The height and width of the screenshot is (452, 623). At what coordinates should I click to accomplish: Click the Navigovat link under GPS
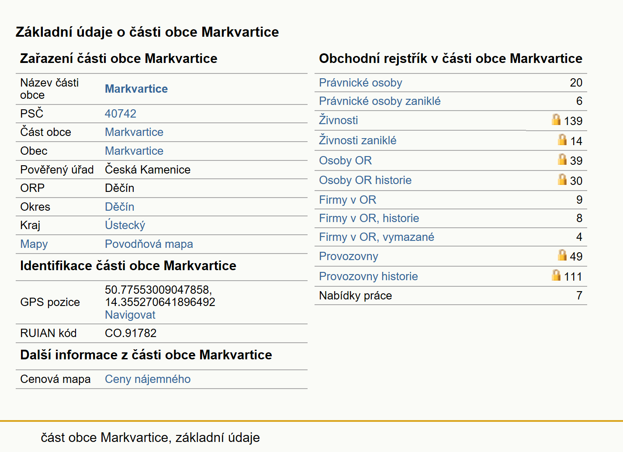pyautogui.click(x=130, y=315)
